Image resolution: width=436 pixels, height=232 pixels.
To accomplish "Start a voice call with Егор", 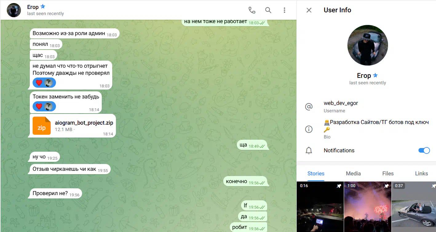I will 252,10.
